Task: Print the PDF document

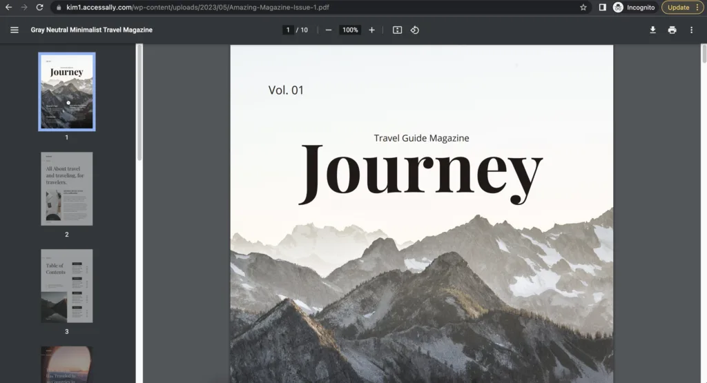Action: pyautogui.click(x=672, y=30)
